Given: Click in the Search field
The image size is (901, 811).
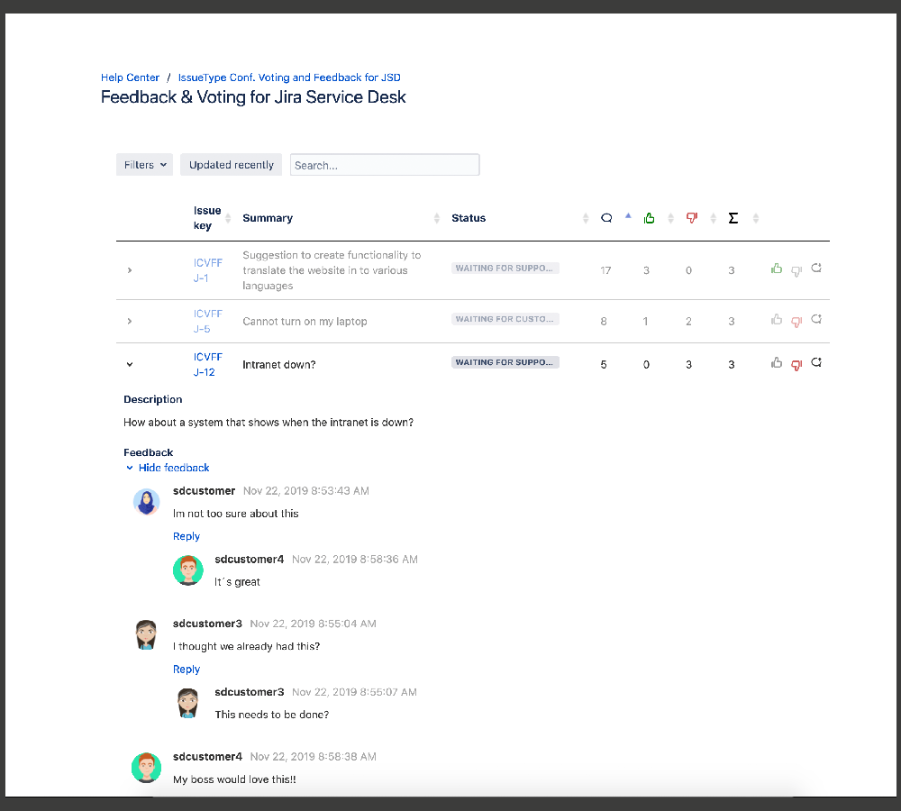Looking at the screenshot, I should point(385,164).
